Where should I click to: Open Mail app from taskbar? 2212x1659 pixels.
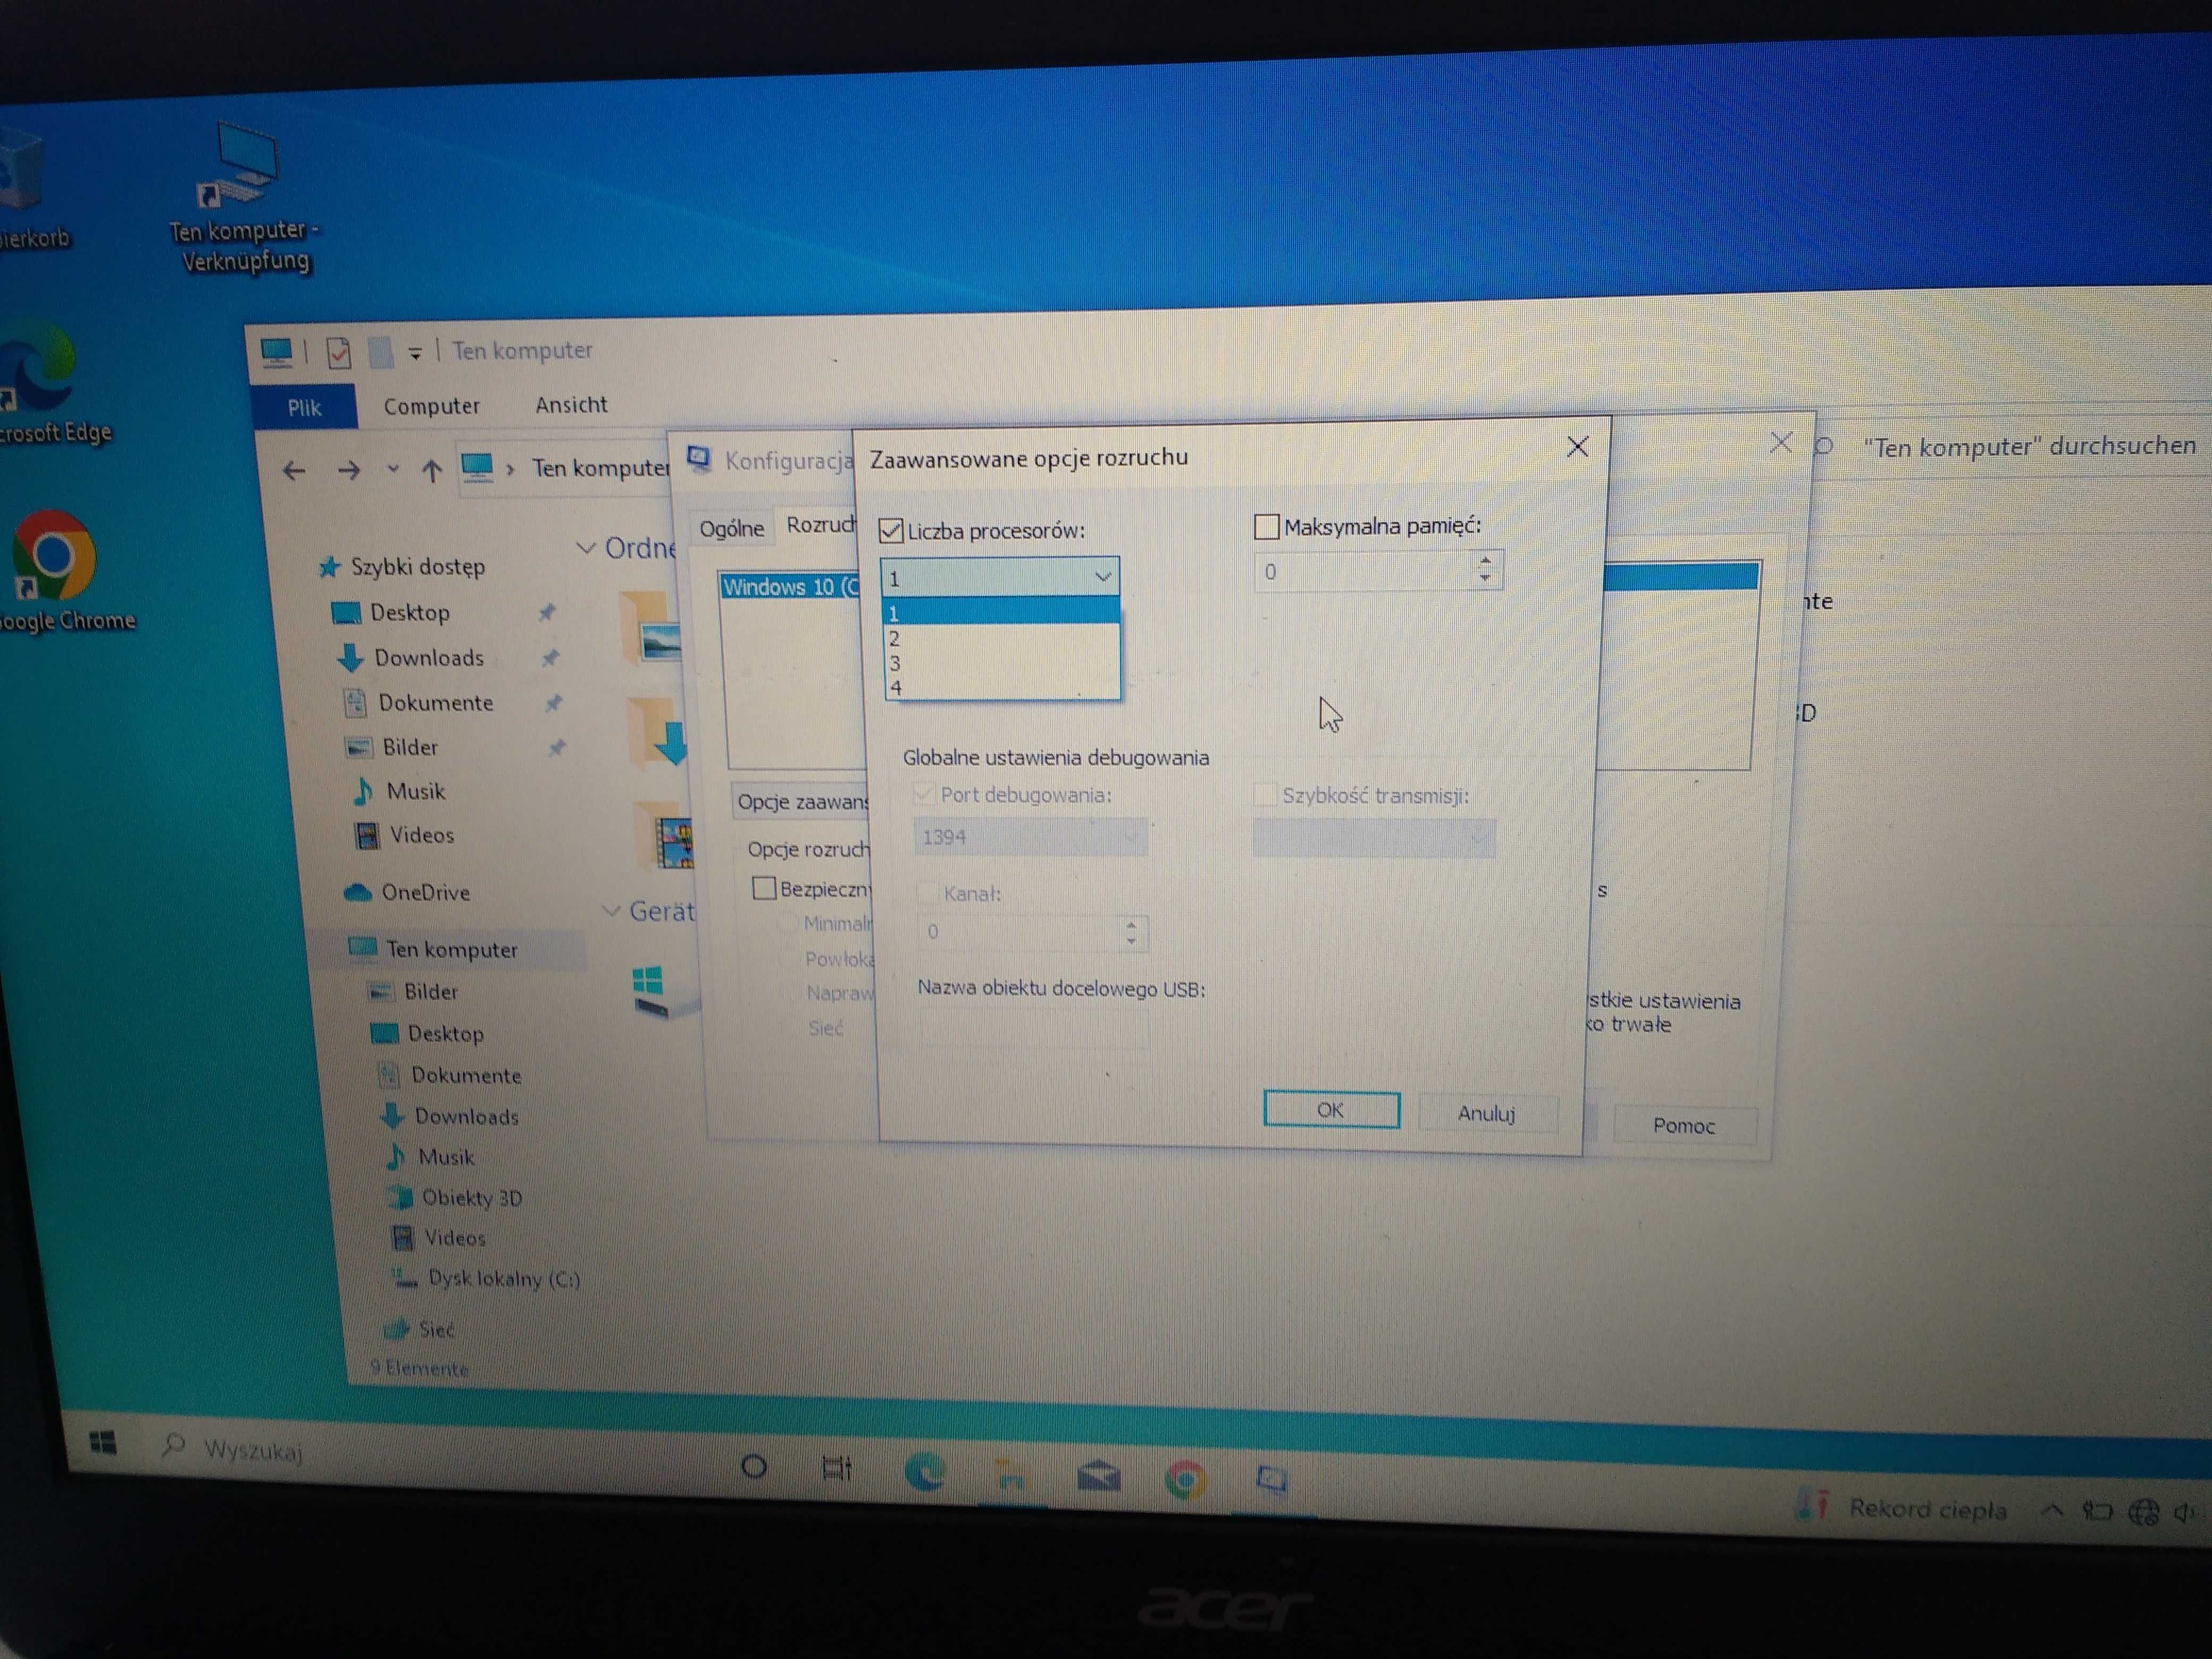click(1098, 1477)
